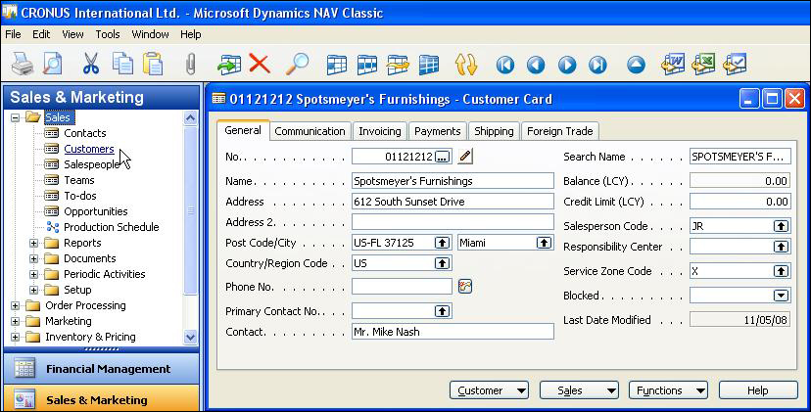Expand the Order Processing folder

coord(15,306)
